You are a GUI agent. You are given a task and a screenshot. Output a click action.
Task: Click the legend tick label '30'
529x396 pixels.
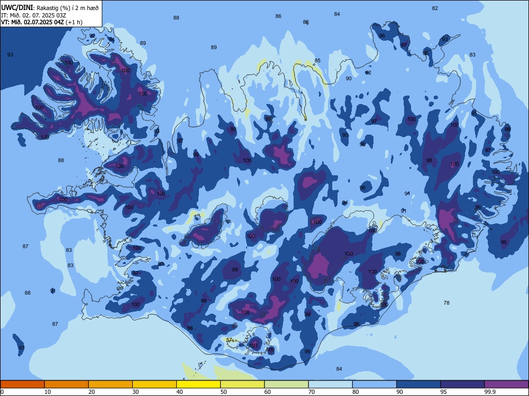[x=135, y=392]
